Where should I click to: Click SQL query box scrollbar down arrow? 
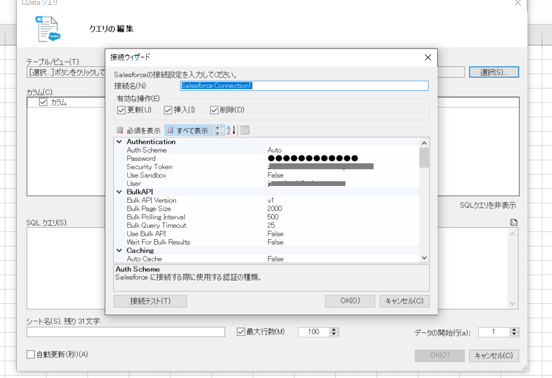pyautogui.click(x=512, y=303)
